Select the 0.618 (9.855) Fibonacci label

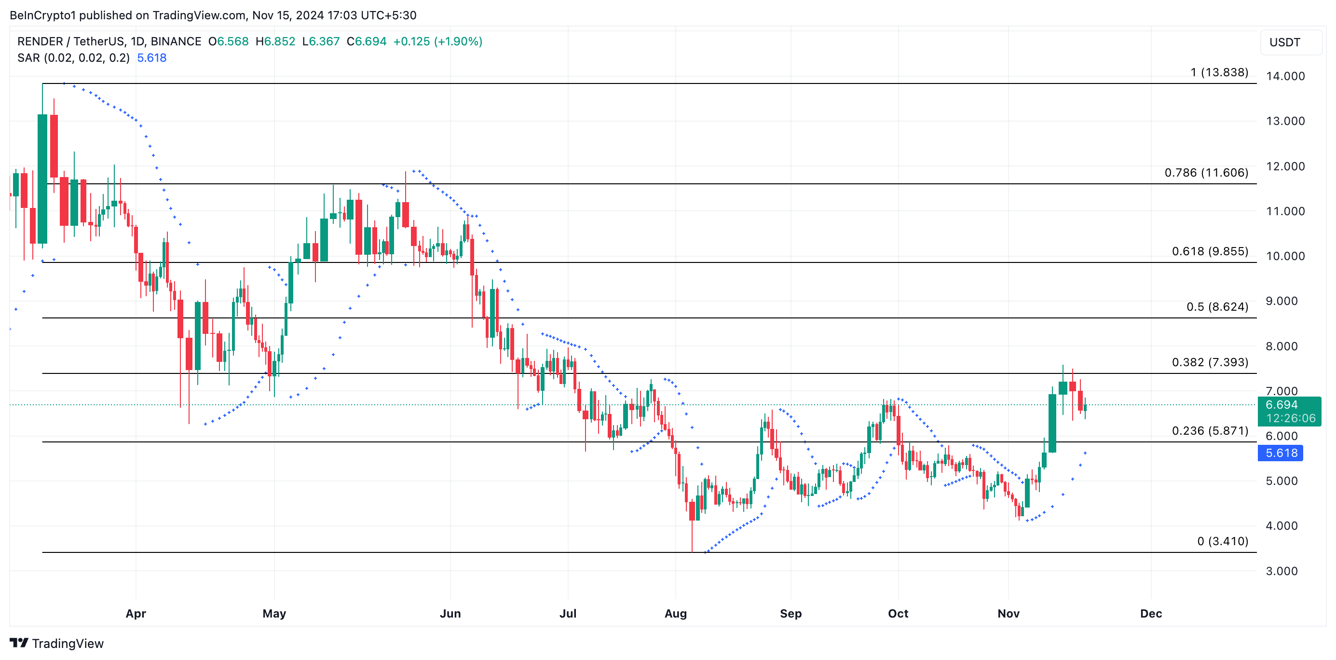click(1210, 251)
